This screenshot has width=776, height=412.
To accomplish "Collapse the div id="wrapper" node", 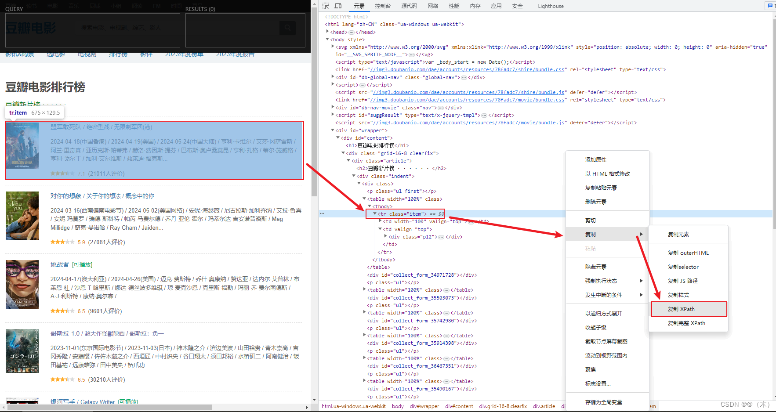I will pyautogui.click(x=333, y=130).
